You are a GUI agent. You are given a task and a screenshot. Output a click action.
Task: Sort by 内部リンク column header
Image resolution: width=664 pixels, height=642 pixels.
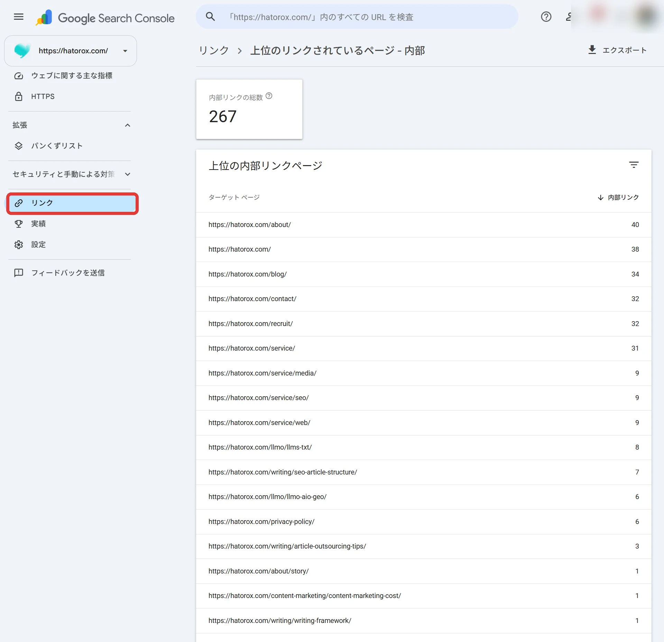pyautogui.click(x=618, y=197)
